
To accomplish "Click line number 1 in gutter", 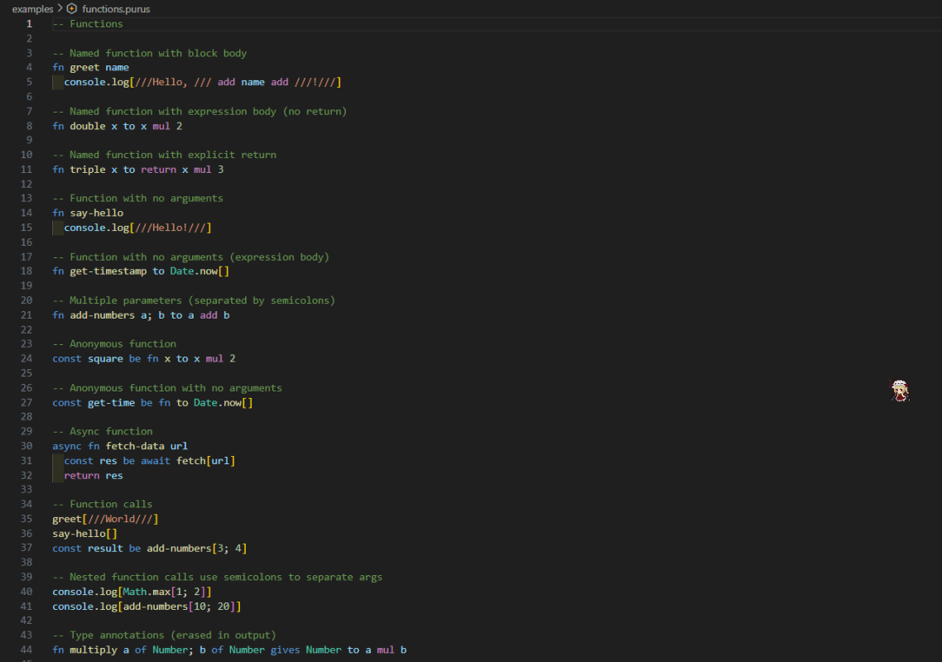I will (29, 24).
